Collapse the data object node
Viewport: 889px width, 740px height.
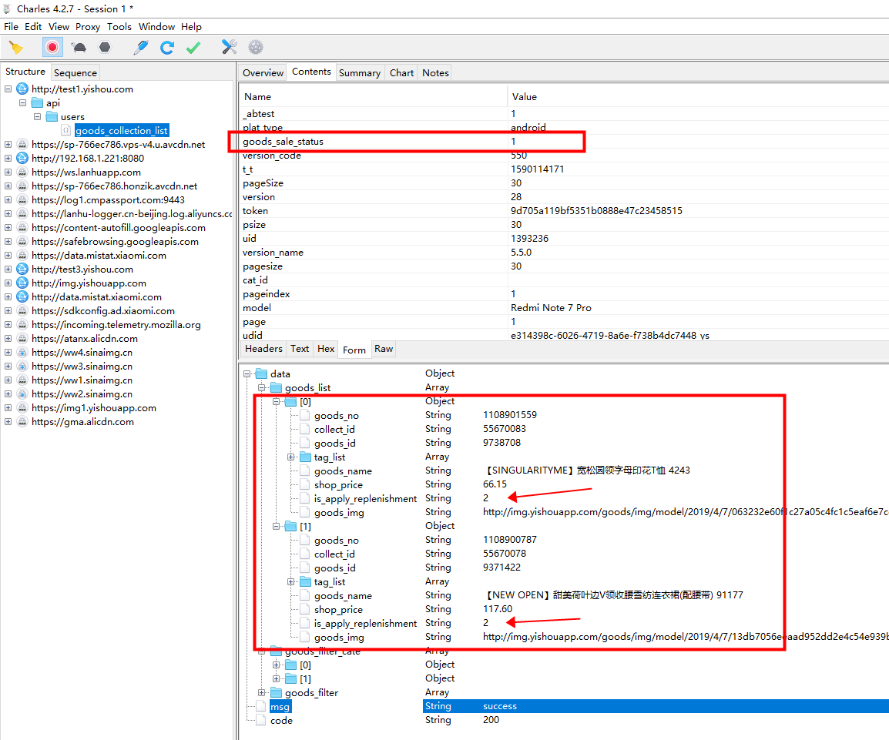[247, 374]
